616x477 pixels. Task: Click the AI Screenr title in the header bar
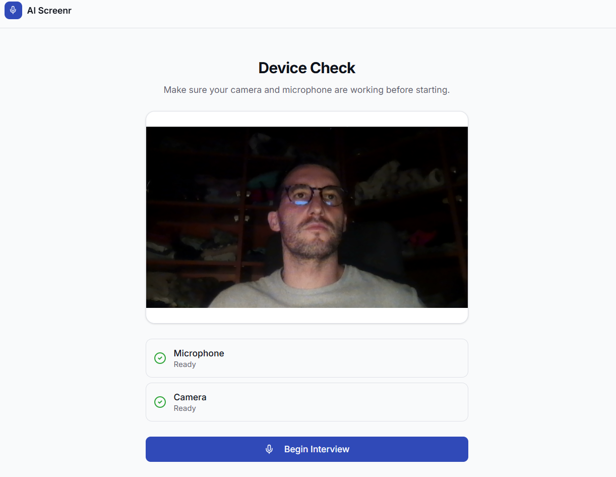49,10
